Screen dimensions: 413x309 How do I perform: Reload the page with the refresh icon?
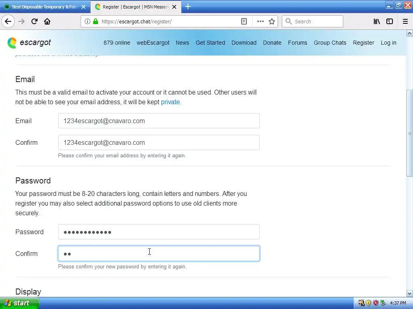[34, 21]
